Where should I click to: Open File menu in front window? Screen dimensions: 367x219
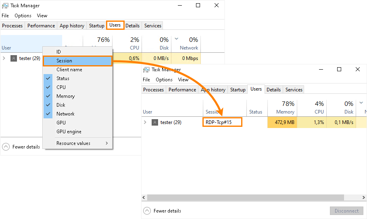coord(146,80)
